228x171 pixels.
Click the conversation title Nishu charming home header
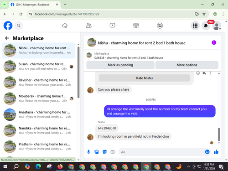(x=141, y=43)
